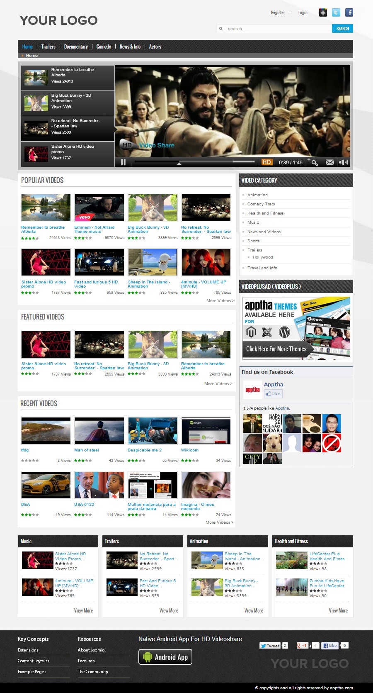Open the Register link
Image resolution: width=373 pixels, height=693 pixels.
pos(278,12)
